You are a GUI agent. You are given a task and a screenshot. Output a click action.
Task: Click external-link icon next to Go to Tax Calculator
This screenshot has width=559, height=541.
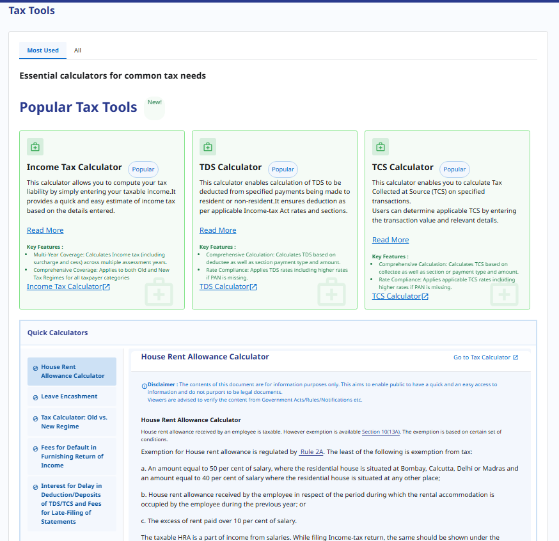[516, 357]
